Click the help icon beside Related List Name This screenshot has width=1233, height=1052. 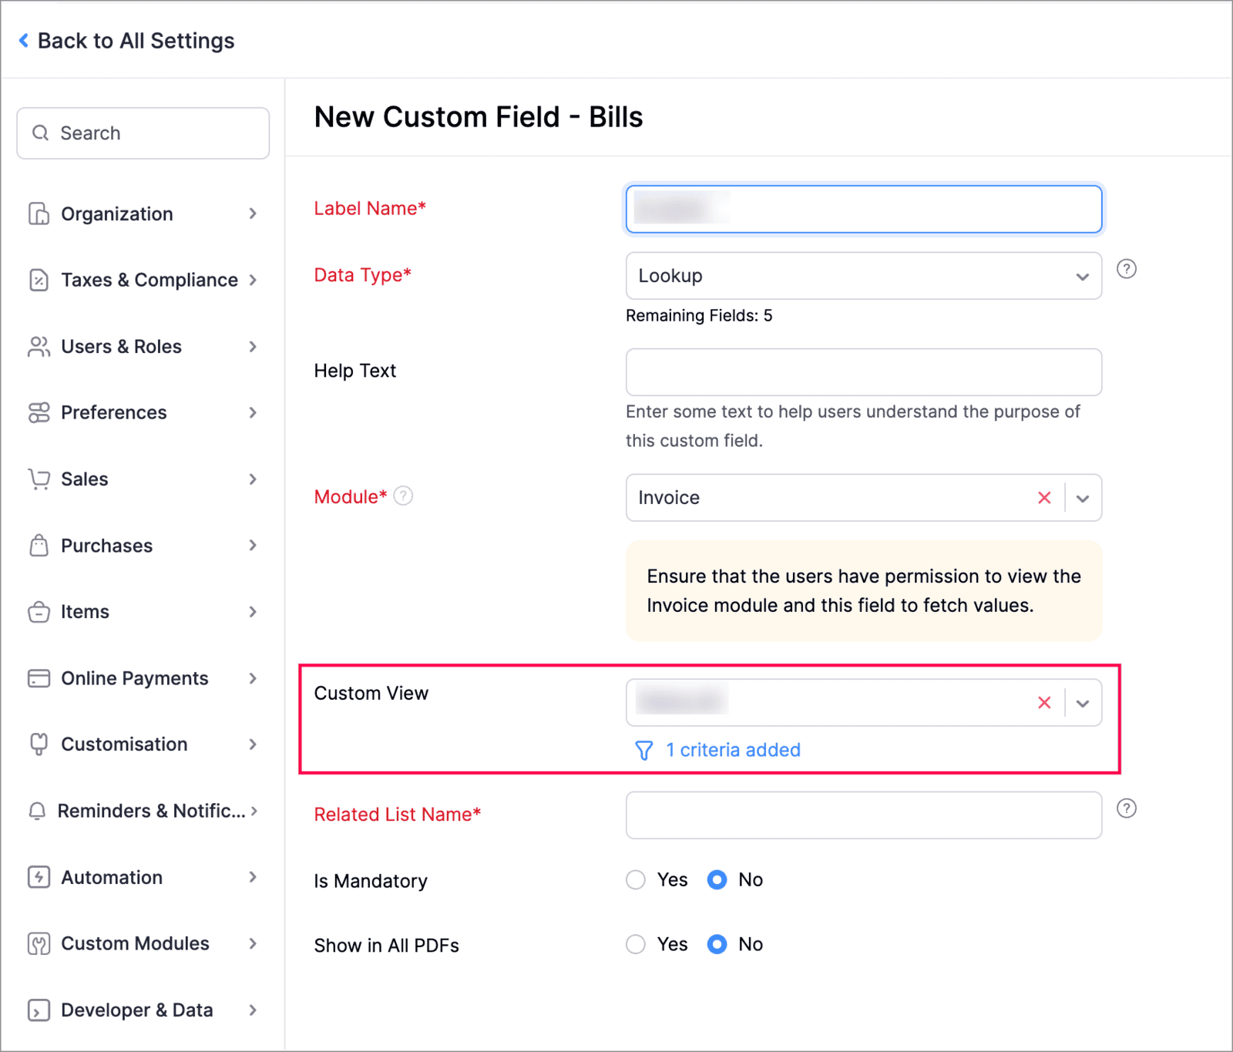1126,808
